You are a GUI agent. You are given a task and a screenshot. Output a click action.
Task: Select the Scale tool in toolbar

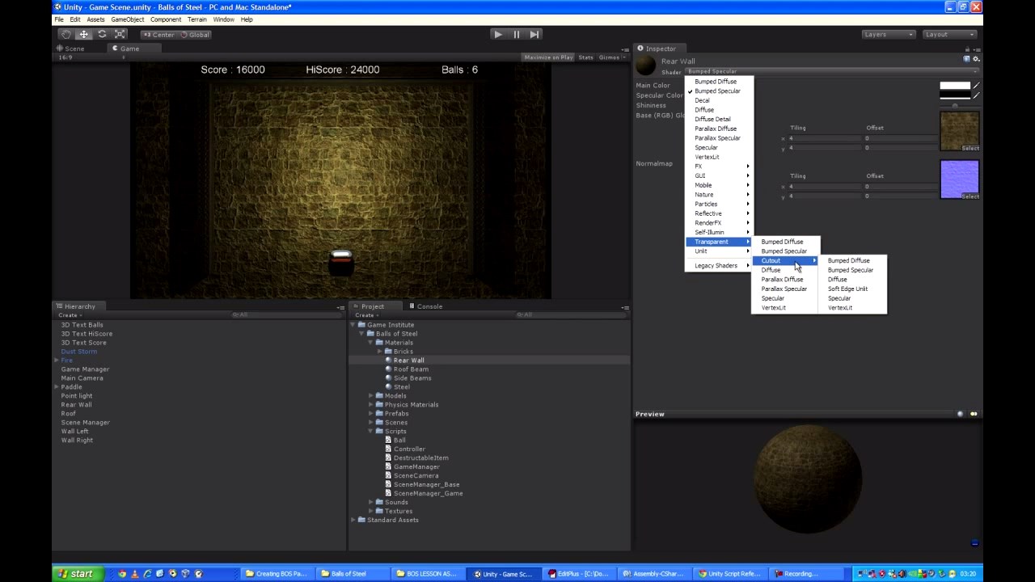pos(120,35)
